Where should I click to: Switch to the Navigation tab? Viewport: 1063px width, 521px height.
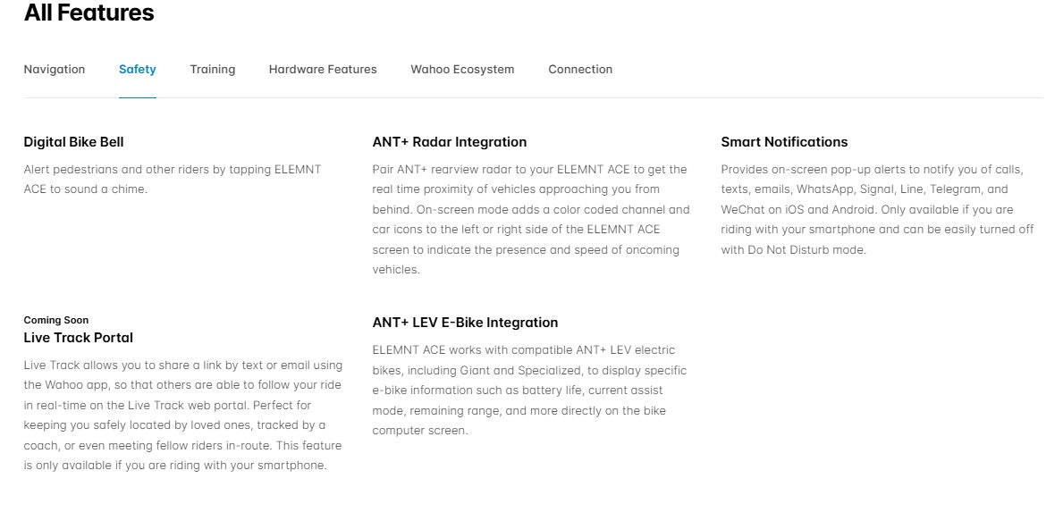tap(55, 70)
